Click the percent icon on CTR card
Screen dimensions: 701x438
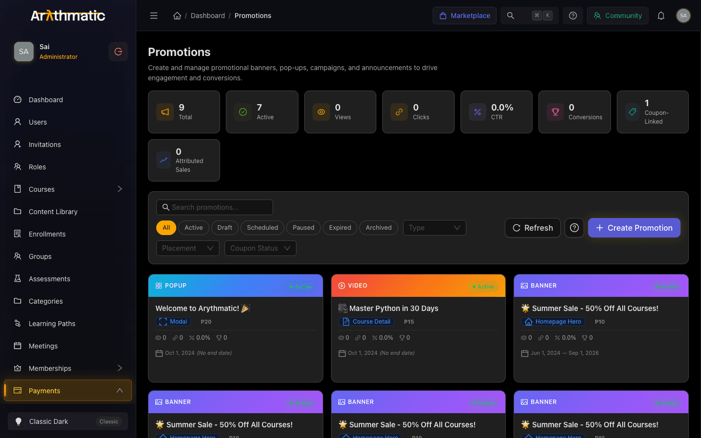[x=478, y=112]
